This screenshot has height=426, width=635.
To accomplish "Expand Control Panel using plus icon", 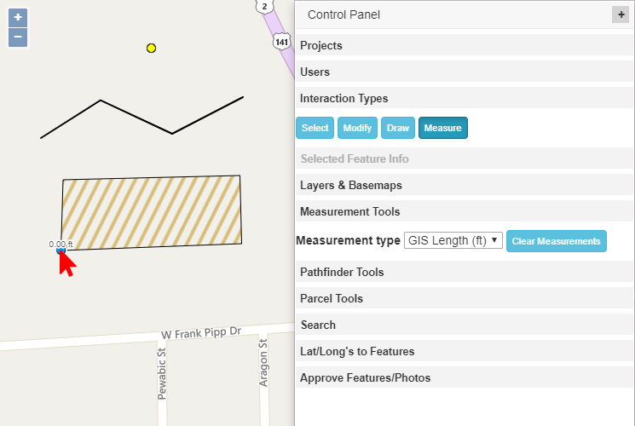I will (x=620, y=14).
